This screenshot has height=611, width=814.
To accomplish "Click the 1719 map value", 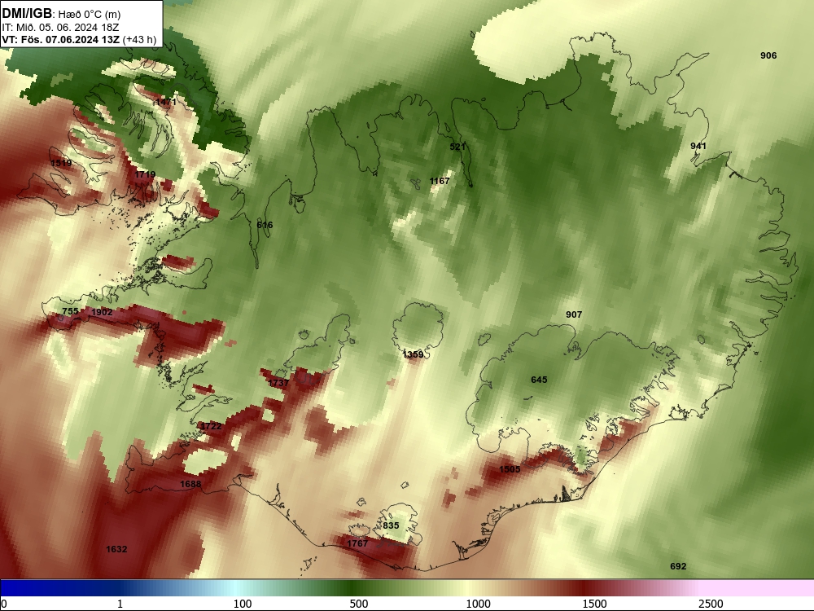I will [x=145, y=174].
